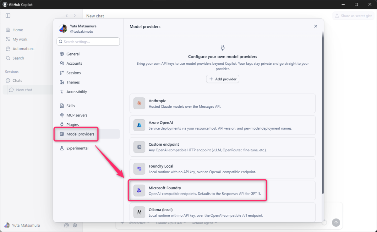Click the @tsubakimoto username text
377x232 pixels.
point(81,31)
